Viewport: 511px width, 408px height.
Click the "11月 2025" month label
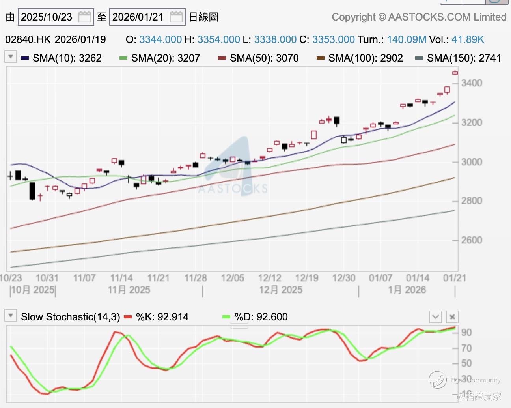pos(129,290)
